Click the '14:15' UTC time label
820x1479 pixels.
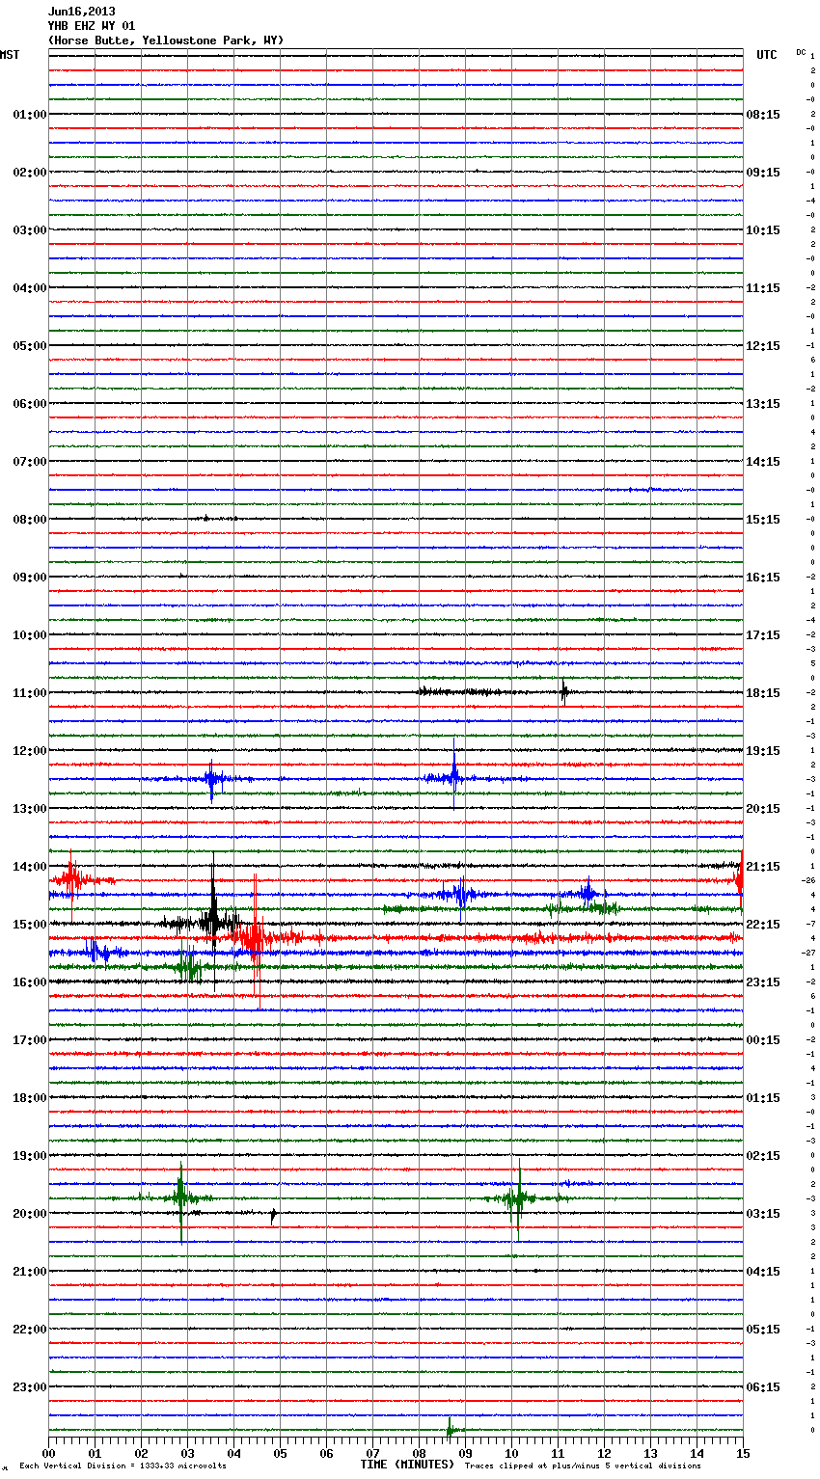(x=763, y=462)
